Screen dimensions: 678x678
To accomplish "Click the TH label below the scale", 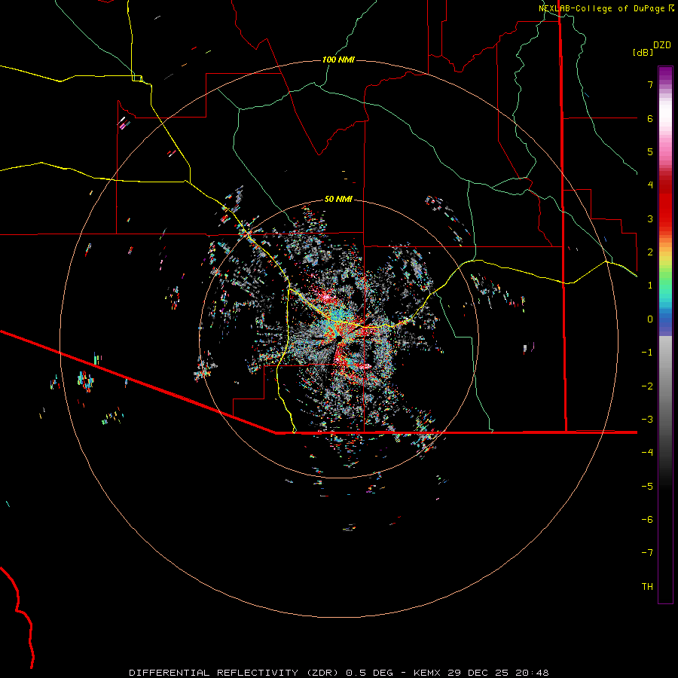I will tap(646, 587).
